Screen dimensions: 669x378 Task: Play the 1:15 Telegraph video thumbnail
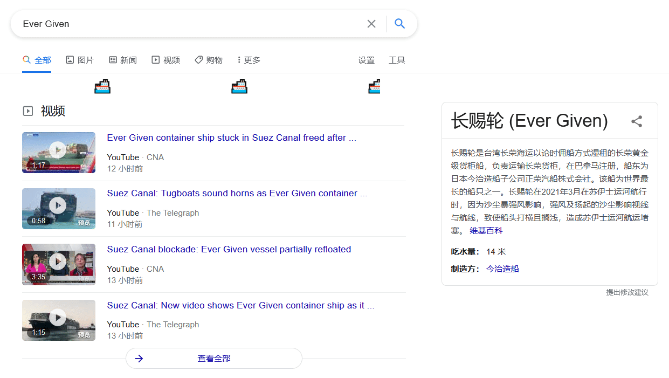coord(59,320)
